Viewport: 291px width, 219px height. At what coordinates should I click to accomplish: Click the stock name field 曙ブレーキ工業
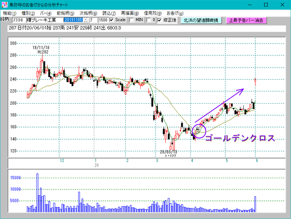coord(45,20)
